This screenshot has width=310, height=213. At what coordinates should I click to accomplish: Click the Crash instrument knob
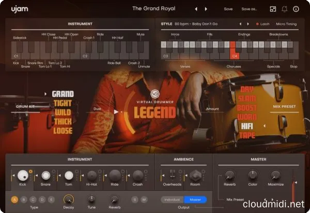click(x=138, y=175)
